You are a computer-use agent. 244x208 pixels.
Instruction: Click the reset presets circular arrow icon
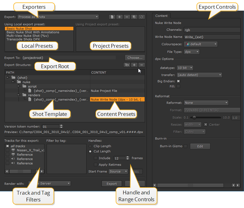(x=141, y=17)
